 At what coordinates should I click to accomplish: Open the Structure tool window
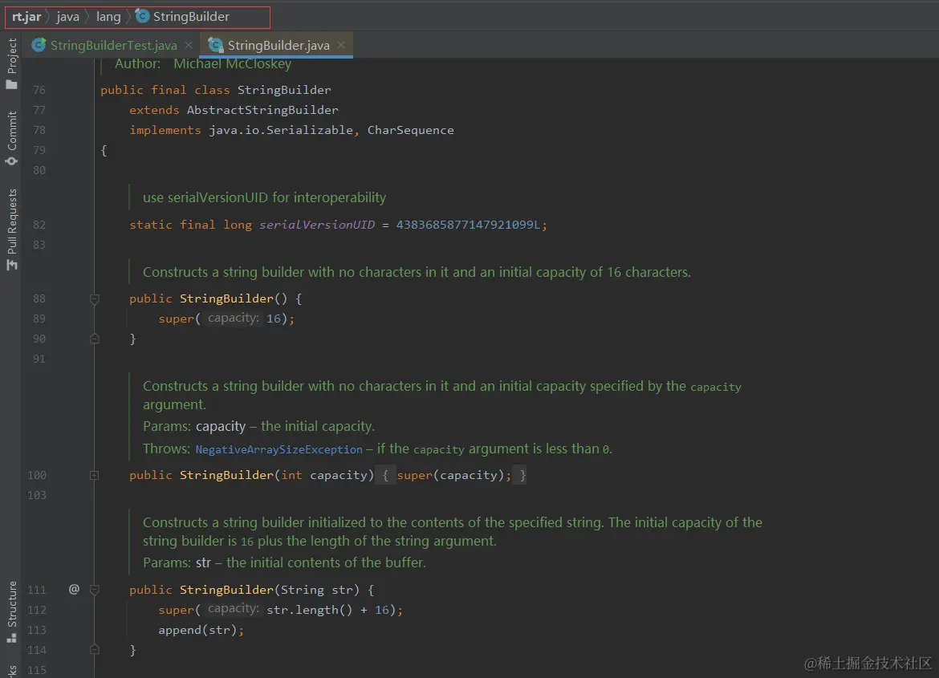pos(11,612)
